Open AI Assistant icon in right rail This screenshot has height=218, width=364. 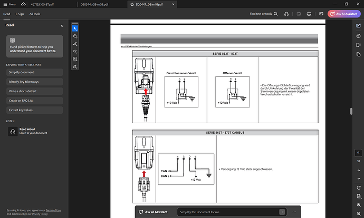(x=358, y=26)
